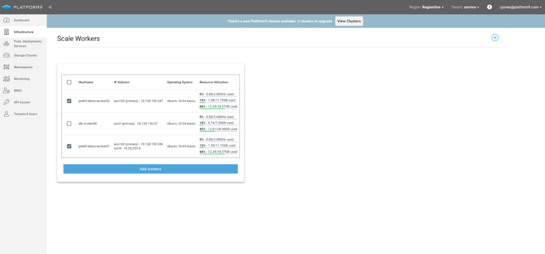Sort by Operating System column header

tap(180, 82)
